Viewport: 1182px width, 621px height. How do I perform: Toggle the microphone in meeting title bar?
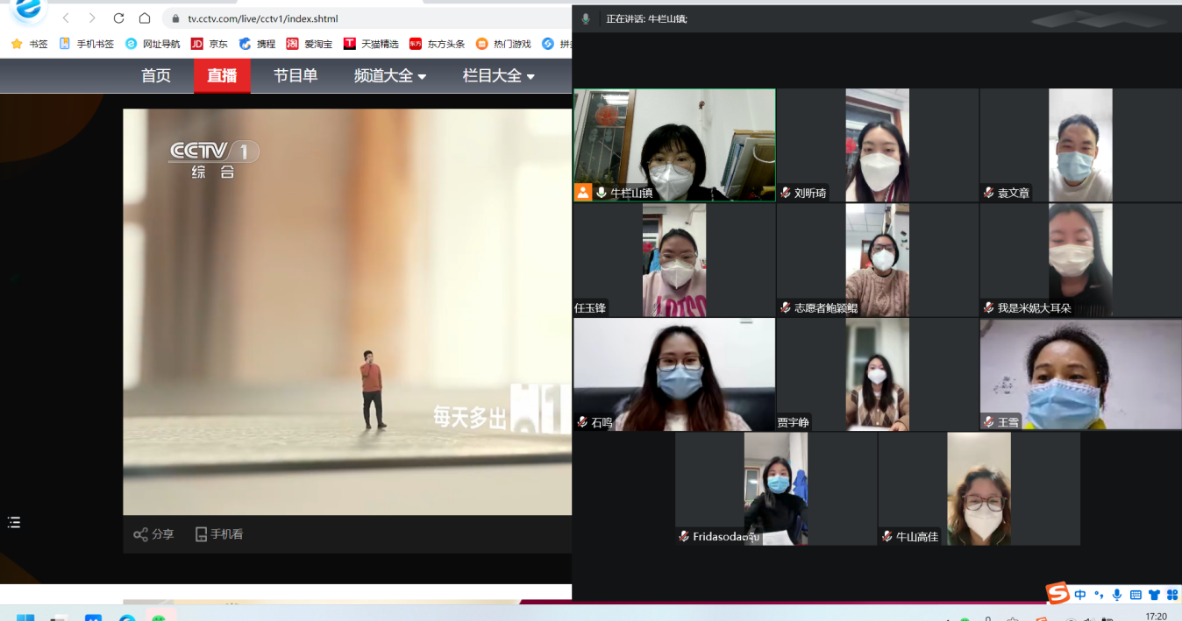pos(586,18)
